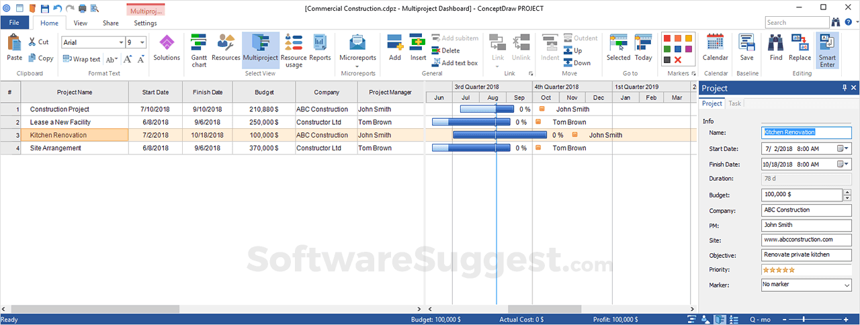Viewport: 860px width, 325px height.
Task: Go to Selected item in chart
Action: [x=618, y=48]
